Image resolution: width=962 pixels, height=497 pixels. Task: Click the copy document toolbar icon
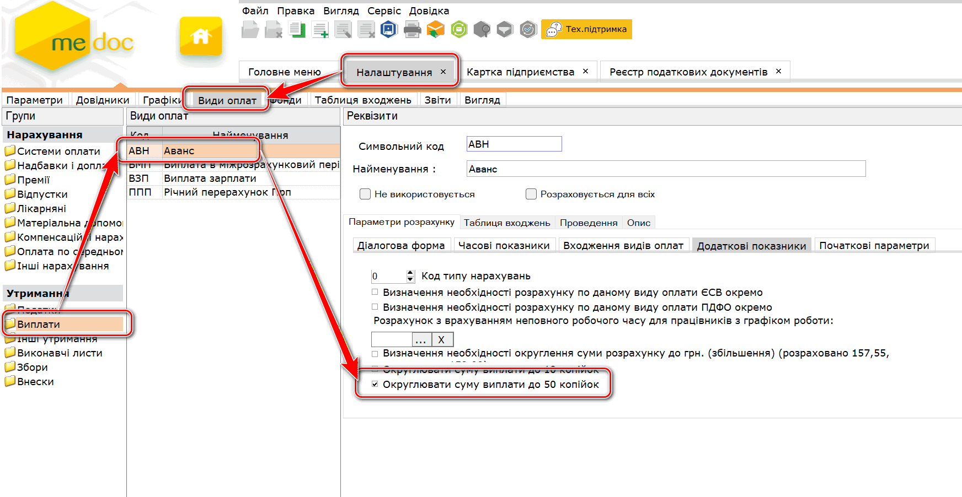[297, 30]
